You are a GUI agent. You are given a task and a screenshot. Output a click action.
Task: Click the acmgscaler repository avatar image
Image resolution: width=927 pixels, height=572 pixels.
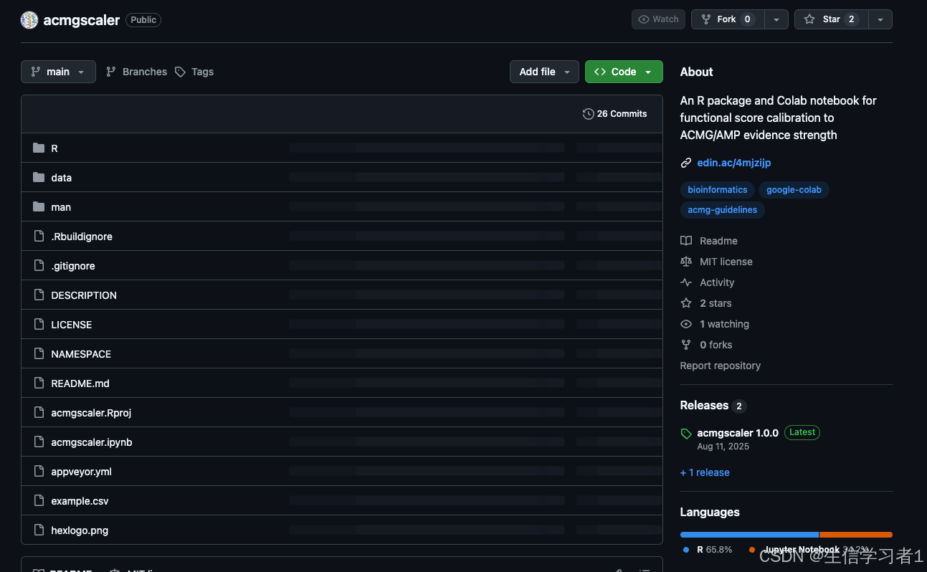coord(29,20)
